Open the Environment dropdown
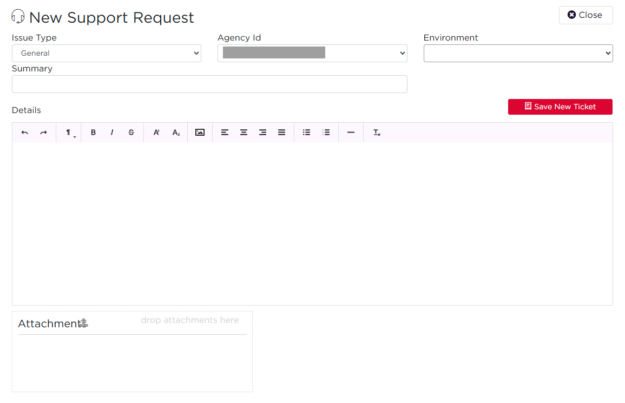This screenshot has width=625, height=403. [518, 54]
